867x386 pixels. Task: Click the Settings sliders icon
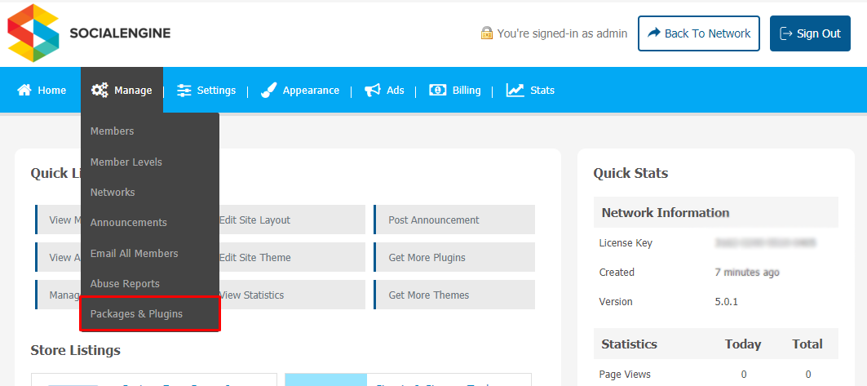coord(184,91)
